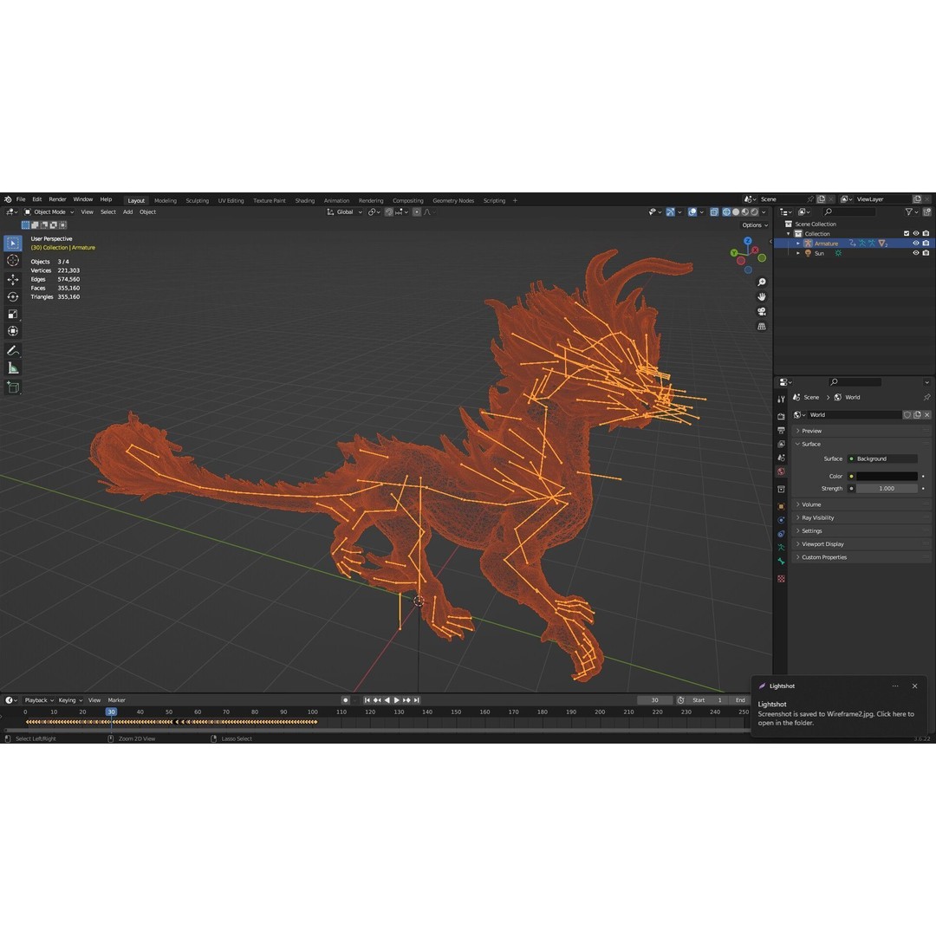
Task: Expand the Custom Properties panel
Action: 861,557
